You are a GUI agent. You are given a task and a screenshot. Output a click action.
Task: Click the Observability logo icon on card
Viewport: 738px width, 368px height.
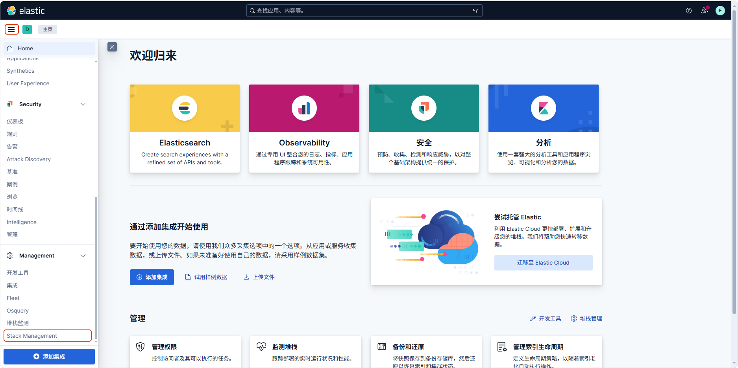pyautogui.click(x=304, y=108)
